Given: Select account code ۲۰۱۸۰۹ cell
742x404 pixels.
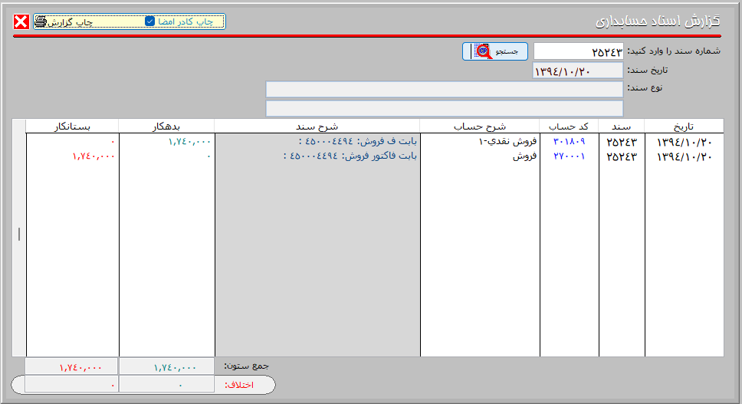Looking at the screenshot, I should tap(569, 142).
